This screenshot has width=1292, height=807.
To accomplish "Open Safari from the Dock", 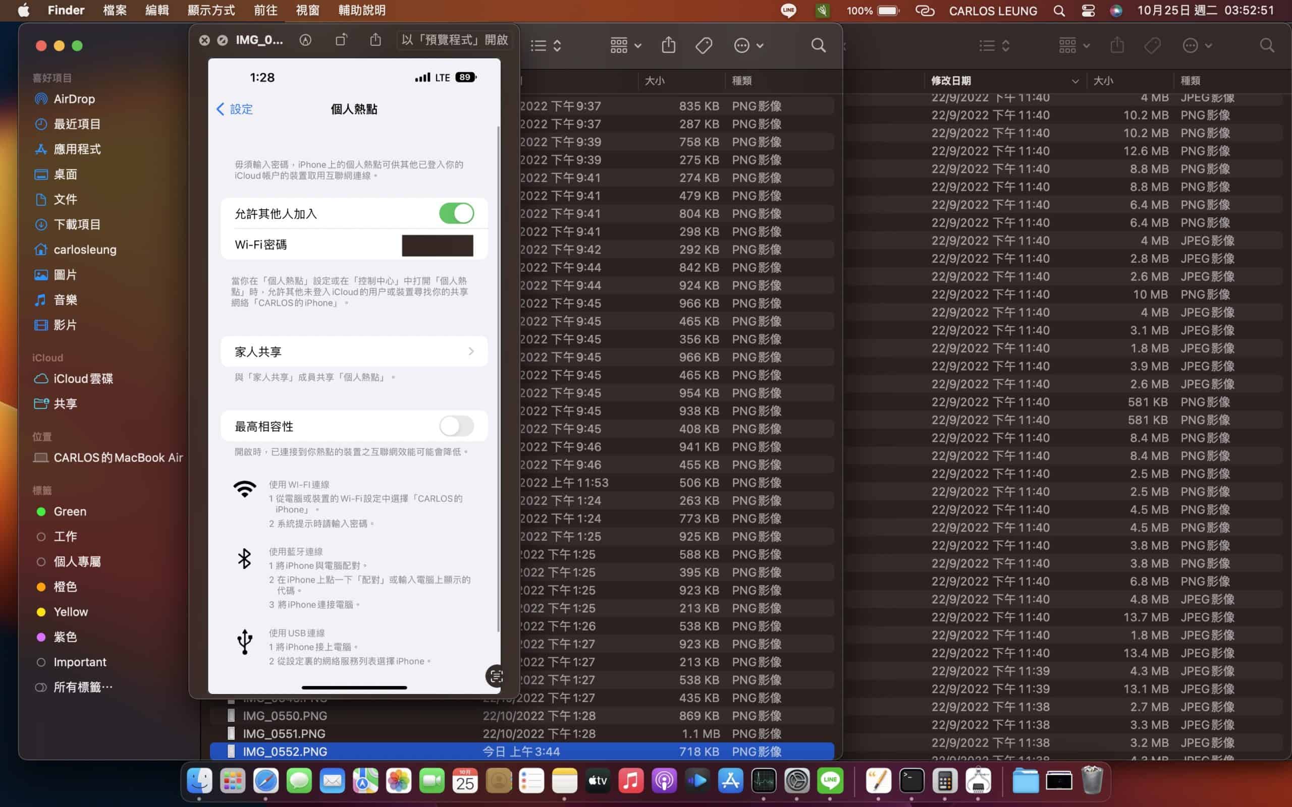I will click(266, 781).
